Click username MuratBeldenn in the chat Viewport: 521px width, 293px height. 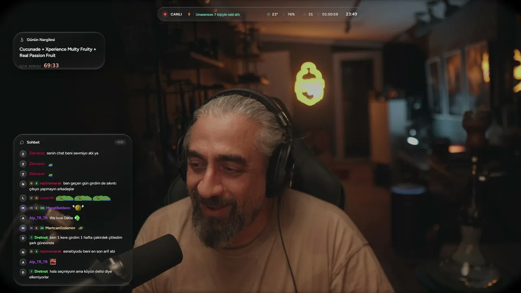58,208
